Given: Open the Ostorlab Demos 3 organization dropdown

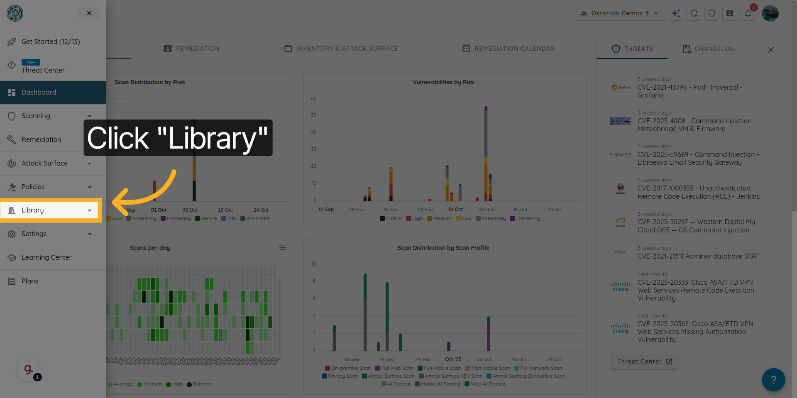Looking at the screenshot, I should [x=620, y=13].
